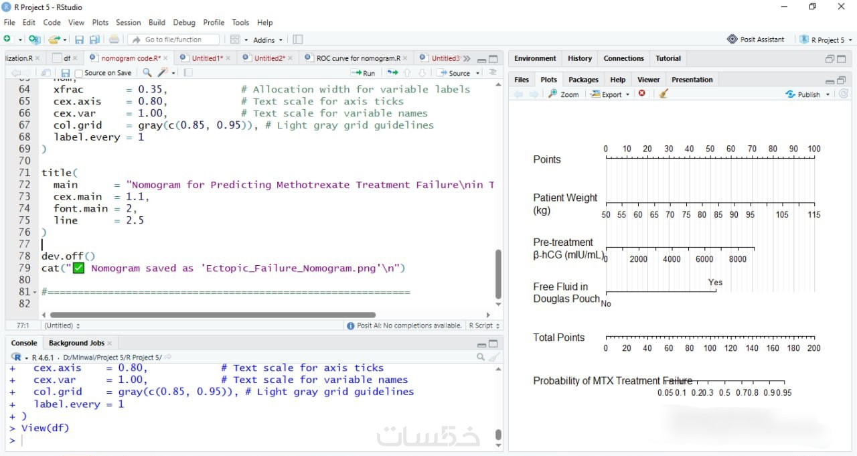
Task: Open the df data viewer tab
Action: coord(66,58)
